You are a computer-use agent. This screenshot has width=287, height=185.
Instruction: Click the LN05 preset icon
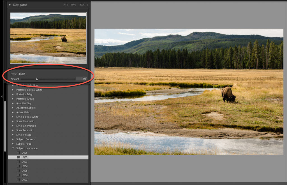click(18, 171)
